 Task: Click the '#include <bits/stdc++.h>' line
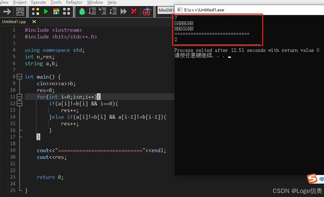(61, 37)
